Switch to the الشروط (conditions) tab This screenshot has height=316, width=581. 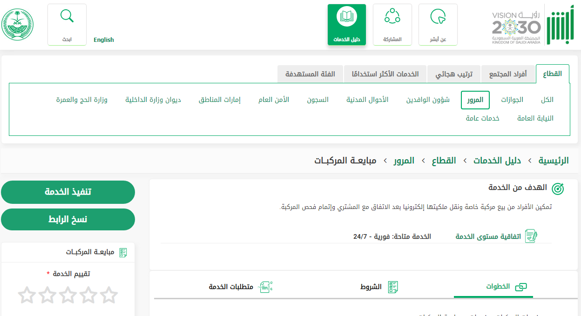coord(379,287)
